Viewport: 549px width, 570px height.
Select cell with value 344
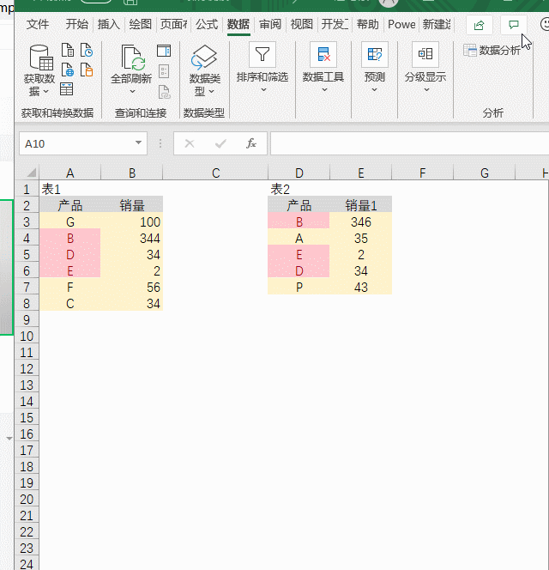(132, 238)
